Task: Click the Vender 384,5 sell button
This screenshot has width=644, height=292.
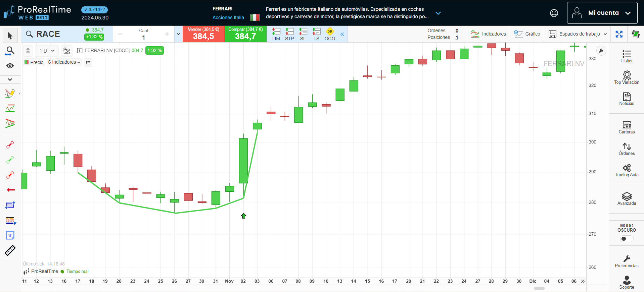Action: pos(203,34)
